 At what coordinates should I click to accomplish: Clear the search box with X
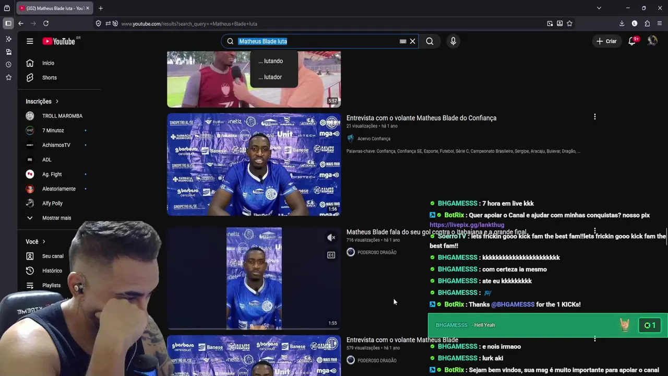click(x=412, y=41)
